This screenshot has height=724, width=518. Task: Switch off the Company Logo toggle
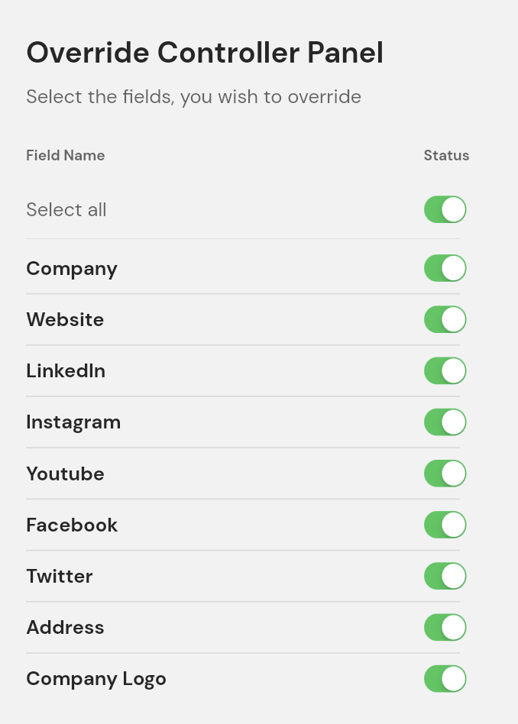point(445,678)
